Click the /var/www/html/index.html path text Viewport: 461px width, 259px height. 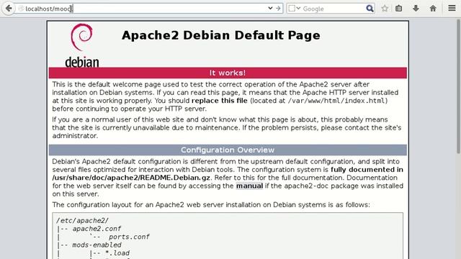tap(336, 101)
